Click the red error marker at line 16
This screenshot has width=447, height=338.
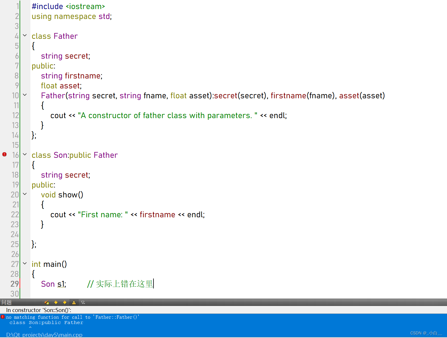coord(4,154)
